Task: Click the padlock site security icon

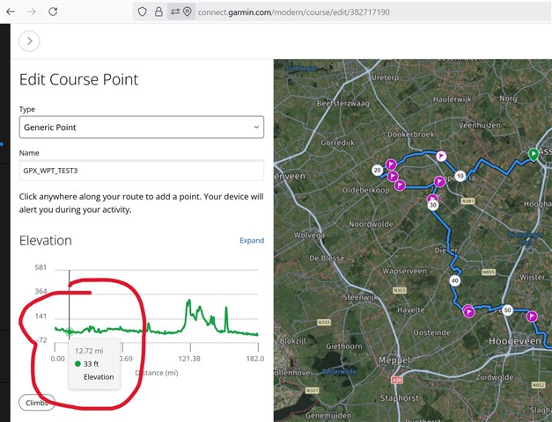Action: pos(158,11)
